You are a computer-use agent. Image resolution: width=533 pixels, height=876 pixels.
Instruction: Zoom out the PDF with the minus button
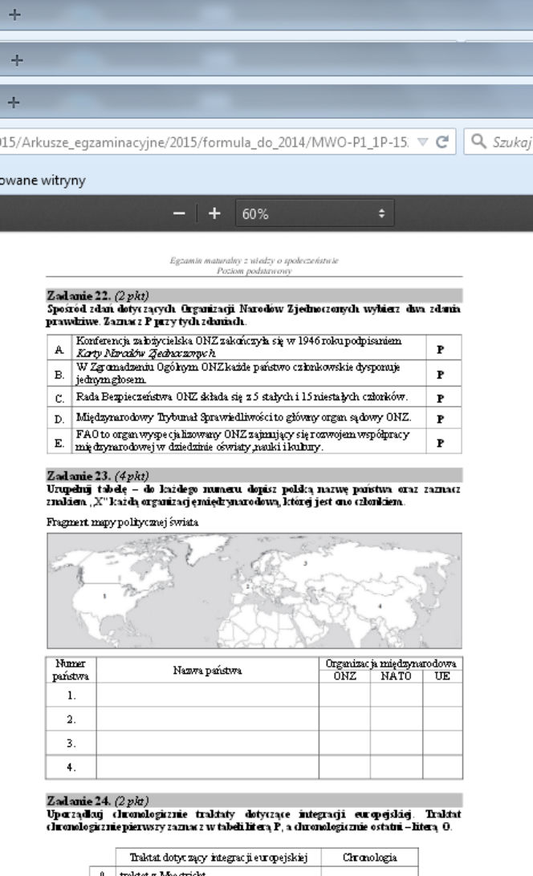(179, 213)
